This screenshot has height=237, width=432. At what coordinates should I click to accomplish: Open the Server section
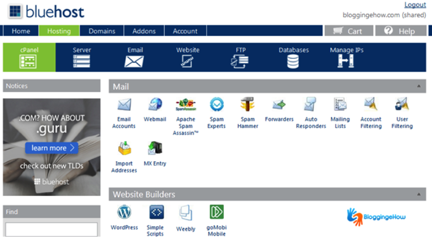82,57
